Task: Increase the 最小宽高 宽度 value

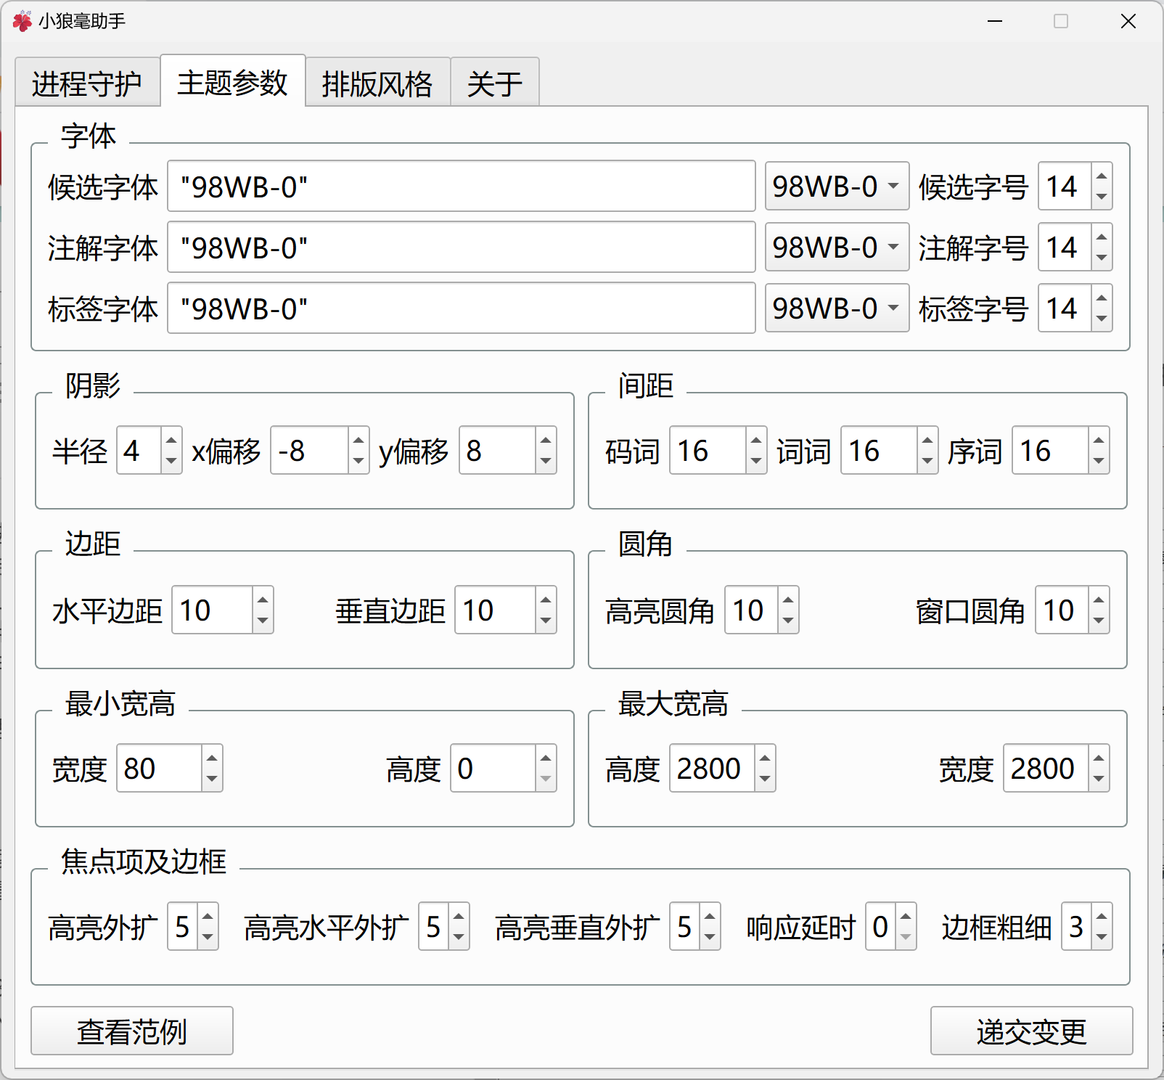Action: point(212,758)
